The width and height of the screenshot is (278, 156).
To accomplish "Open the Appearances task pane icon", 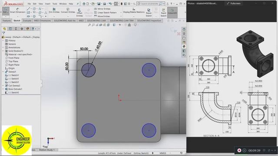I will point(184,46).
